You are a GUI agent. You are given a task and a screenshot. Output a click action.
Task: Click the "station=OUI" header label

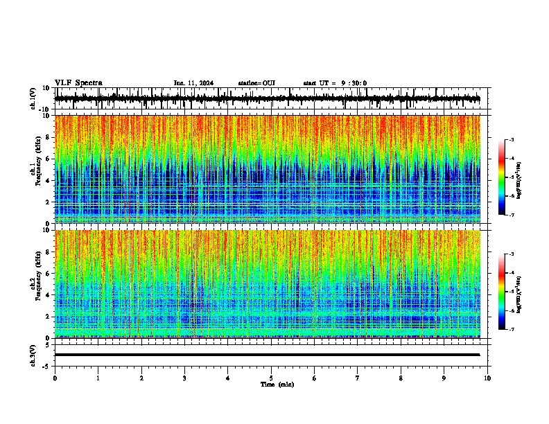256,83
